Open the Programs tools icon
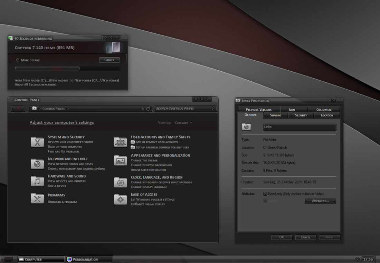The width and height of the screenshot is (380, 263). 37,199
